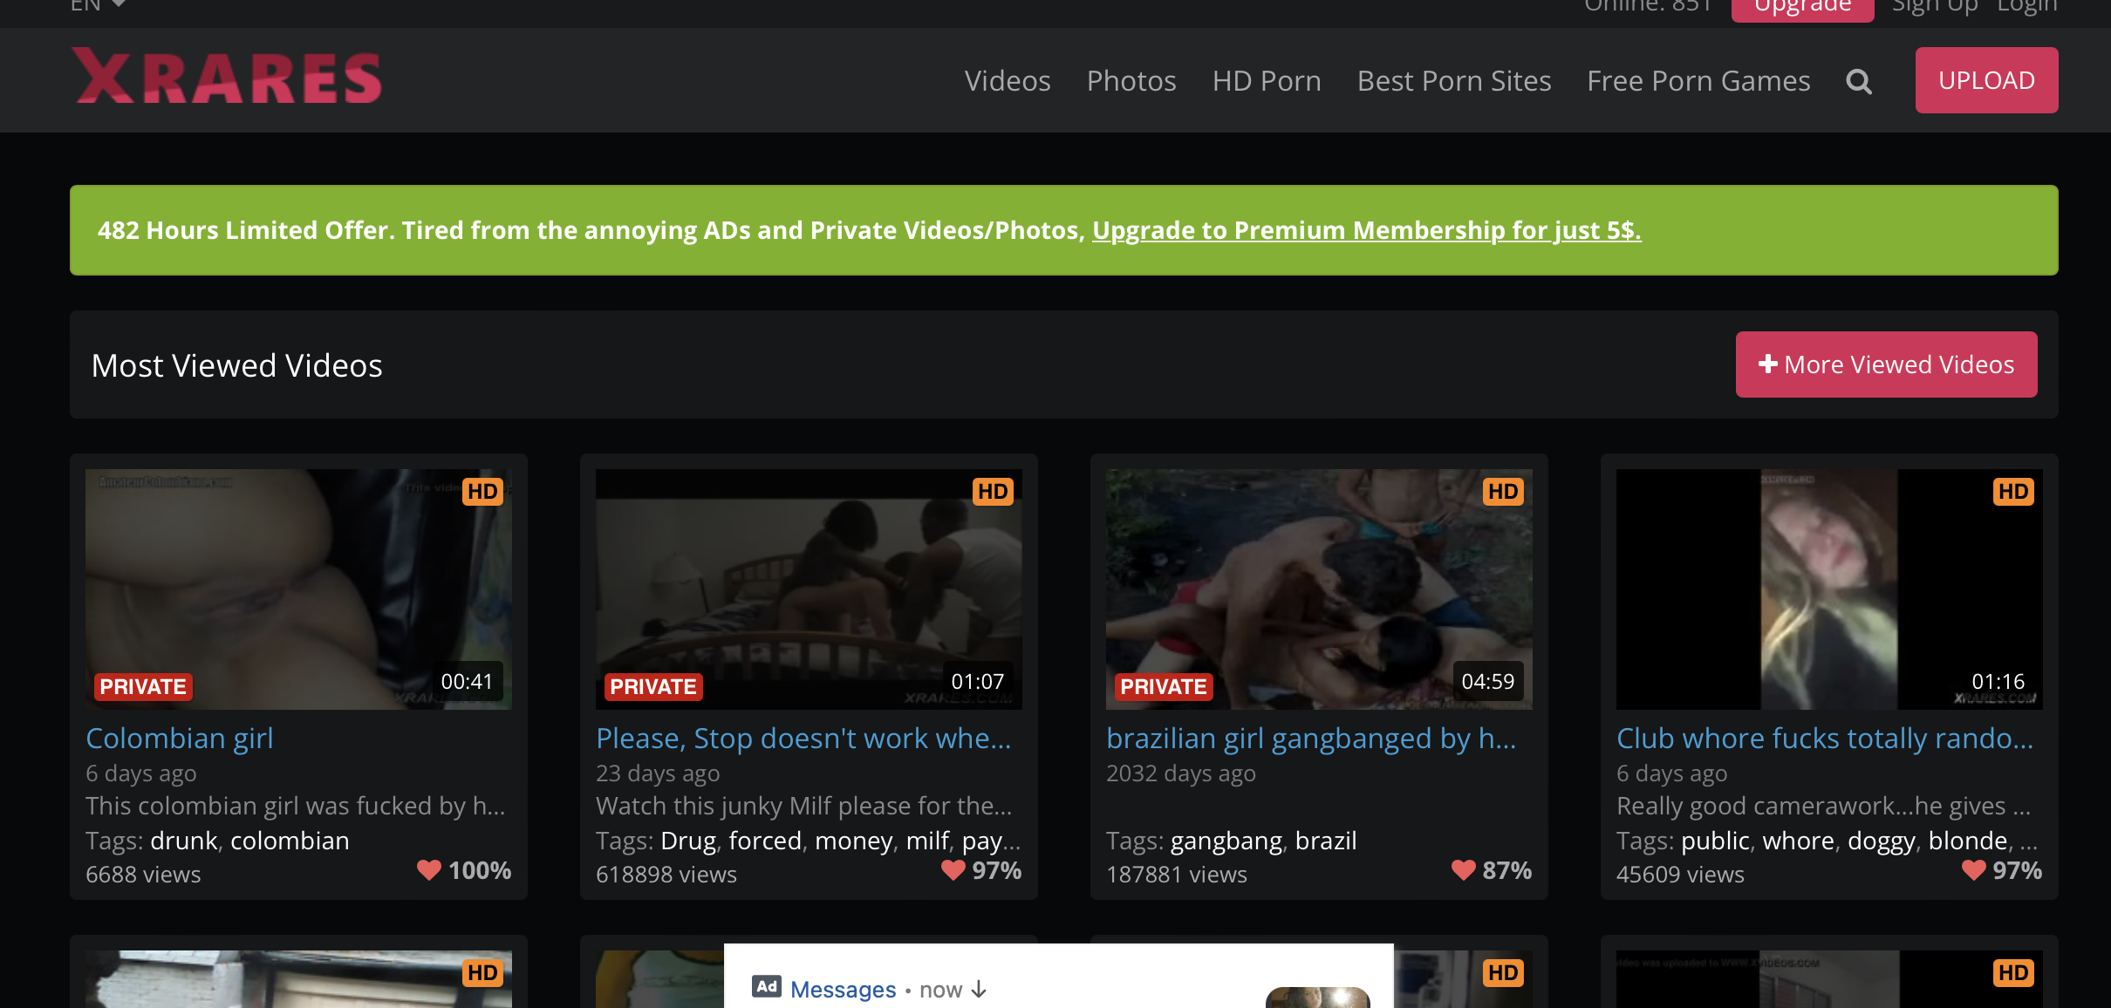Click the Sign Up link

(1935, 7)
